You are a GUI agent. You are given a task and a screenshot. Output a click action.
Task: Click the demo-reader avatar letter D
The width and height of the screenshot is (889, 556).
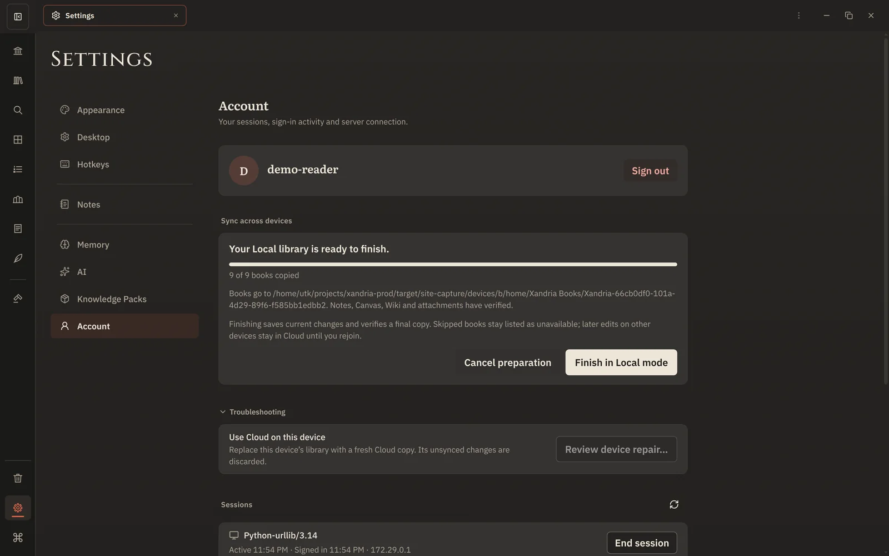click(x=243, y=171)
